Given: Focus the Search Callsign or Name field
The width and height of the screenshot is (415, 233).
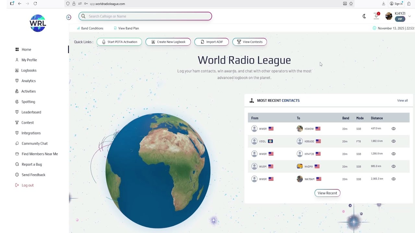Looking at the screenshot, I should click(x=145, y=16).
